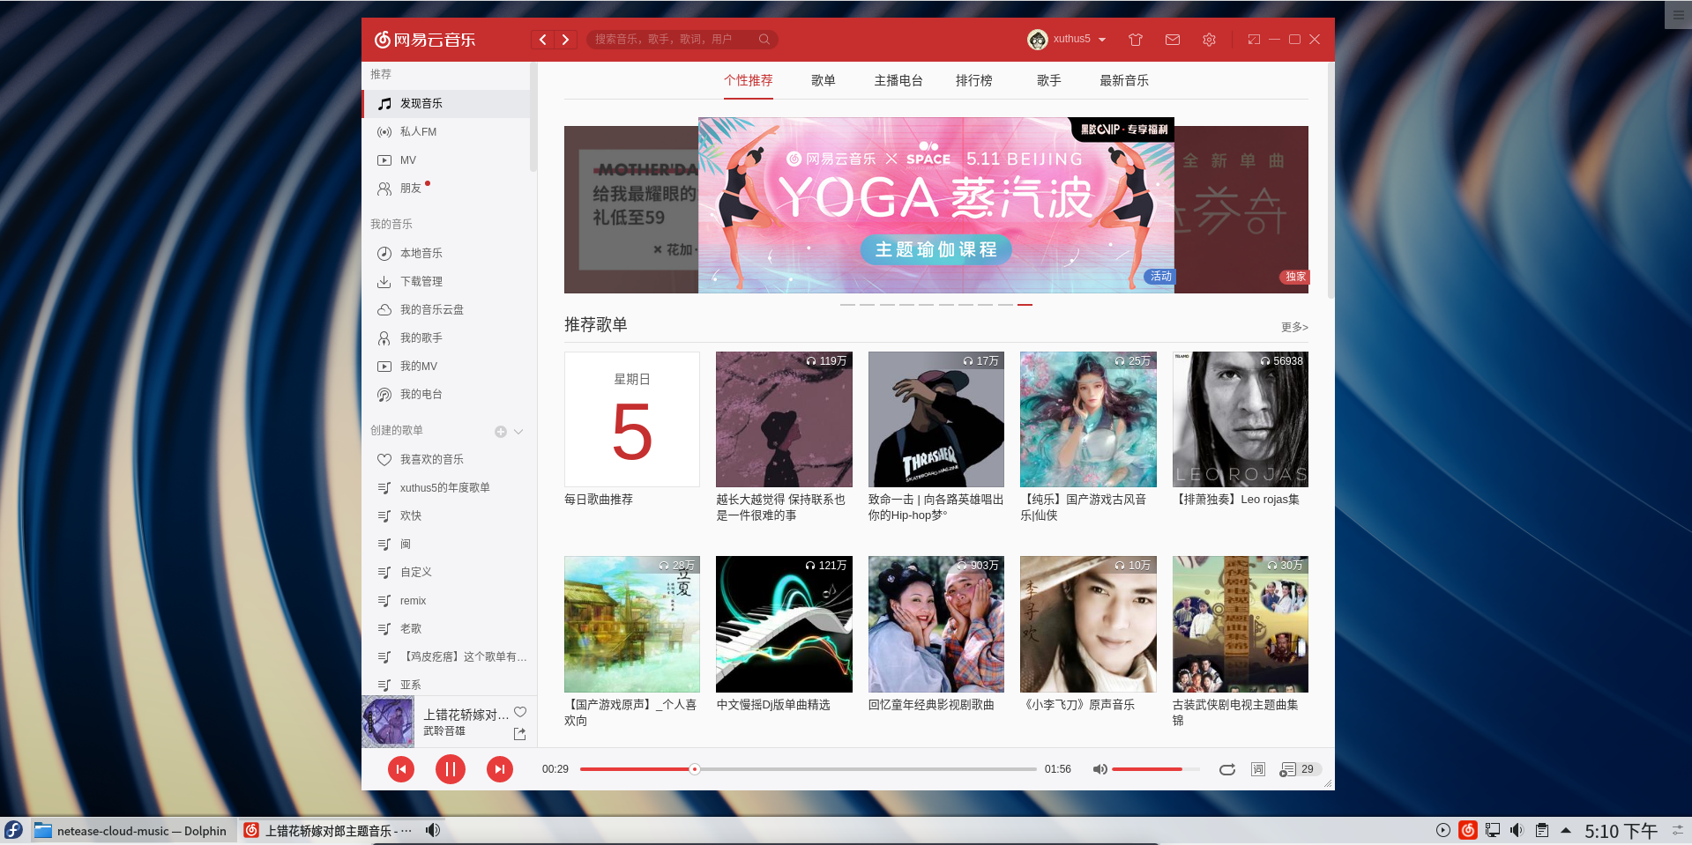Click the now-playing album cover thumbnail
The height and width of the screenshot is (845, 1692).
388,722
